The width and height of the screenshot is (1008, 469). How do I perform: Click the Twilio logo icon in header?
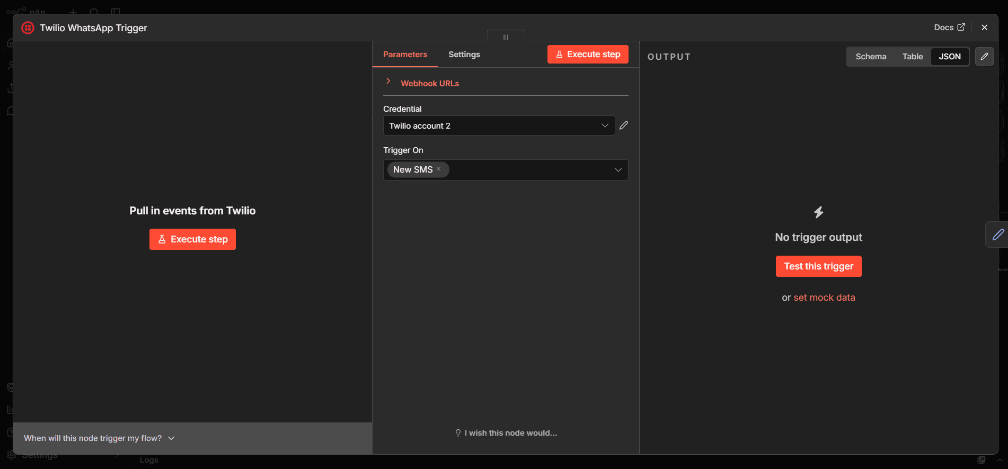pyautogui.click(x=28, y=28)
